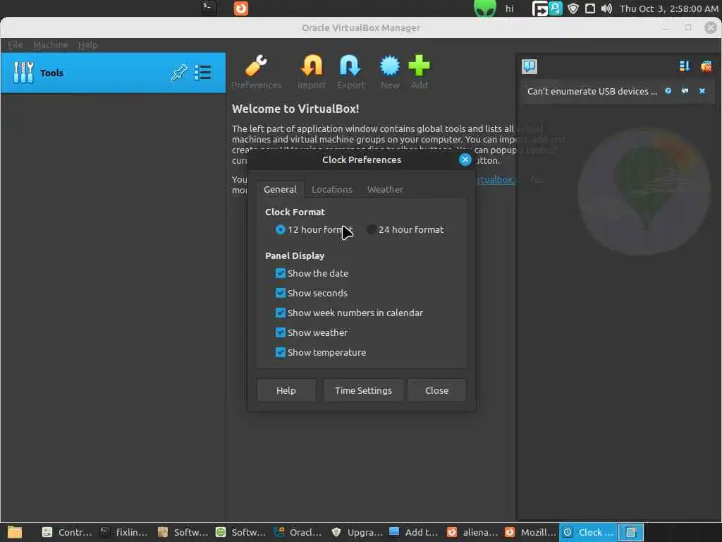Switch to fixlin... terminal taskbar item
Viewport: 722px width, 542px height.
point(124,532)
